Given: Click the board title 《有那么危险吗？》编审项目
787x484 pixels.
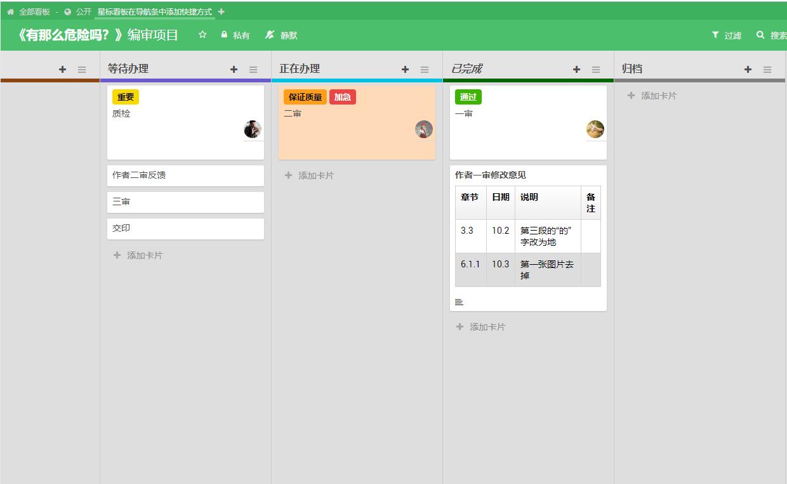Looking at the screenshot, I should point(96,35).
